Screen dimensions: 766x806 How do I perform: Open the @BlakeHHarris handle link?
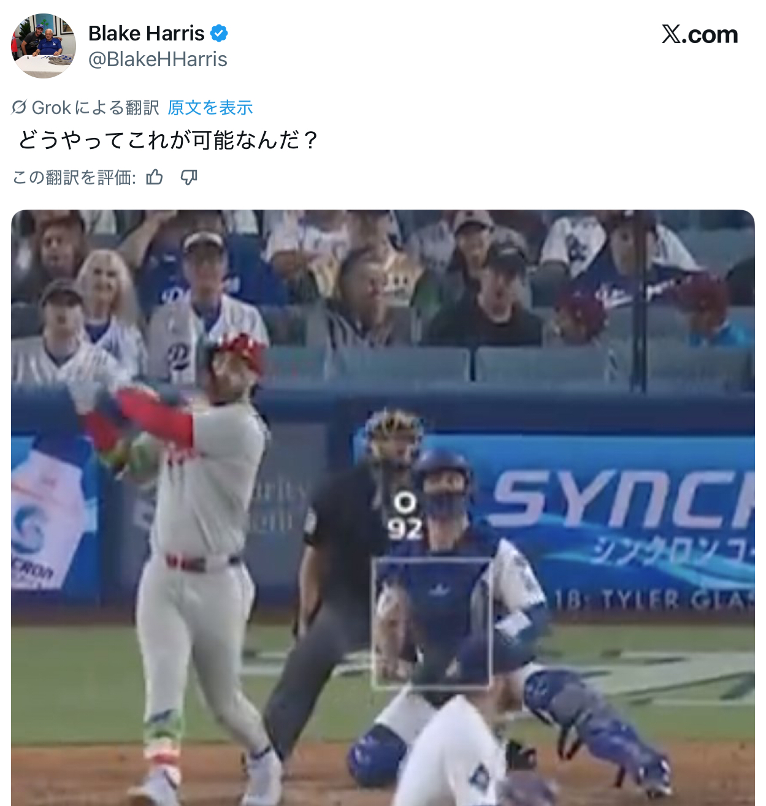pos(158,59)
